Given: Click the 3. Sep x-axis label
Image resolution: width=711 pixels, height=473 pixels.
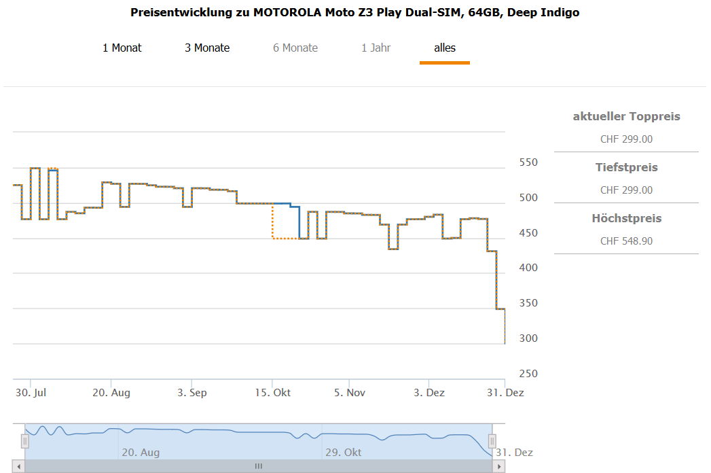Looking at the screenshot, I should 192,393.
